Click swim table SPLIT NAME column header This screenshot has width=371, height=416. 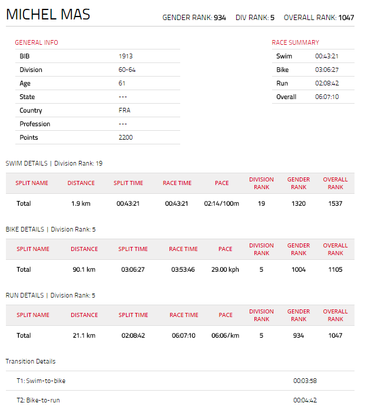click(x=32, y=183)
